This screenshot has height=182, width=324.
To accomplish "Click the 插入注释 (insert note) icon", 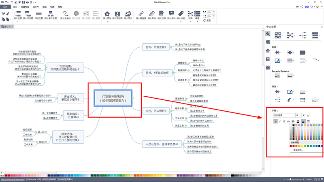I will pyautogui.click(x=161, y=14).
